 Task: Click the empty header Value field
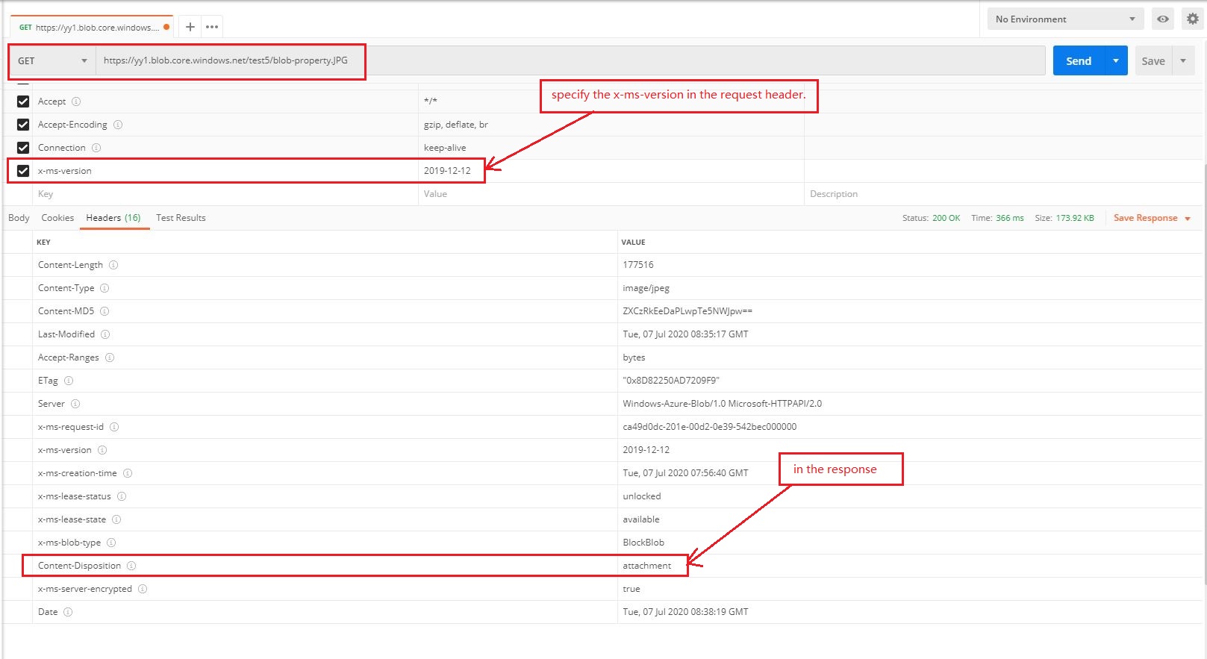[611, 194]
